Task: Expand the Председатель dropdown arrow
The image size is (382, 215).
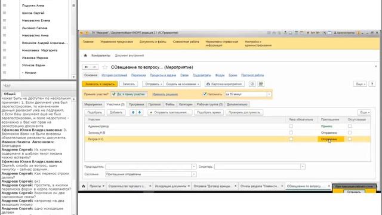Action: click(x=194, y=167)
